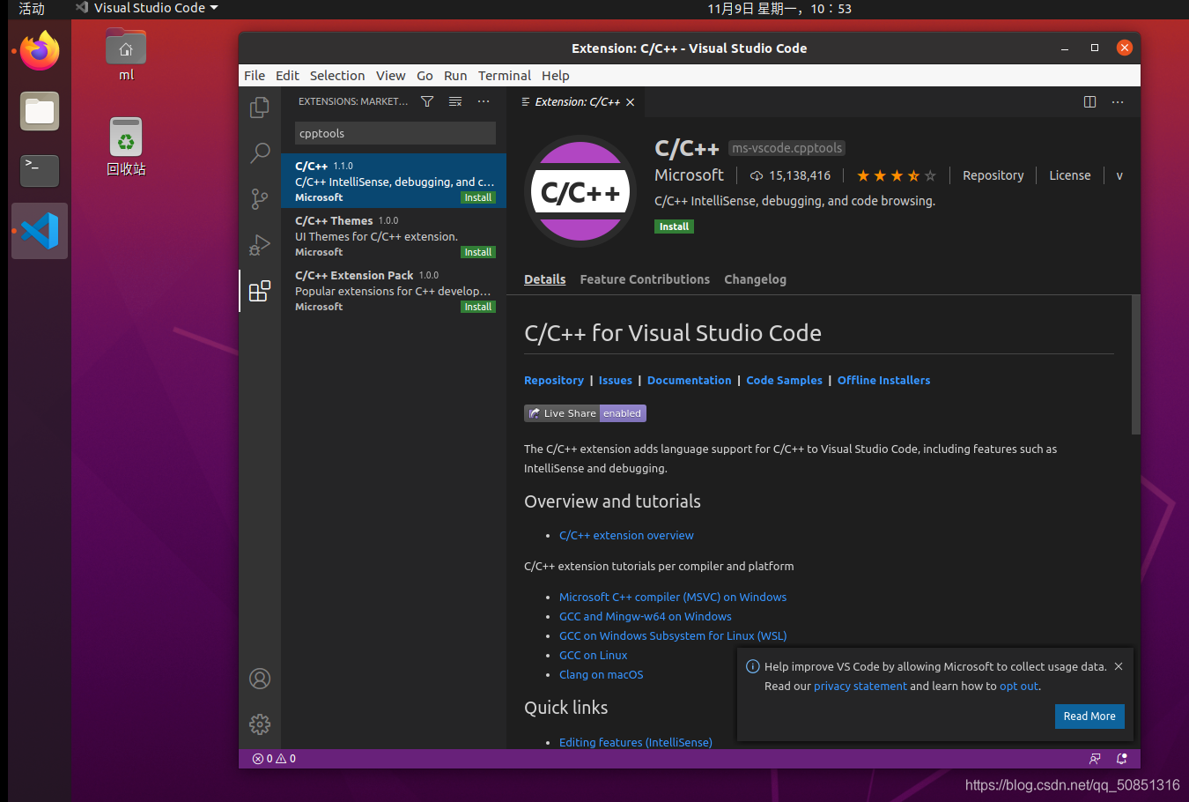The height and width of the screenshot is (802, 1189).
Task: Open the feedback icon in status bar
Action: pos(1095,759)
